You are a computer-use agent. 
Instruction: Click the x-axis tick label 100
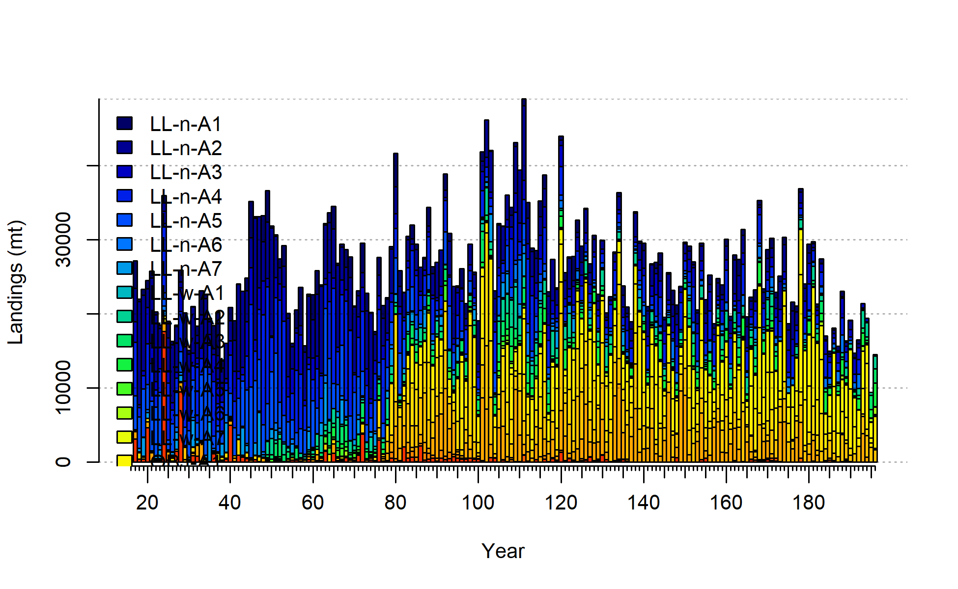pos(478,503)
